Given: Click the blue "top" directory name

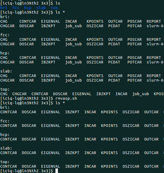Looking at the screenshot, I should (54, 8).
